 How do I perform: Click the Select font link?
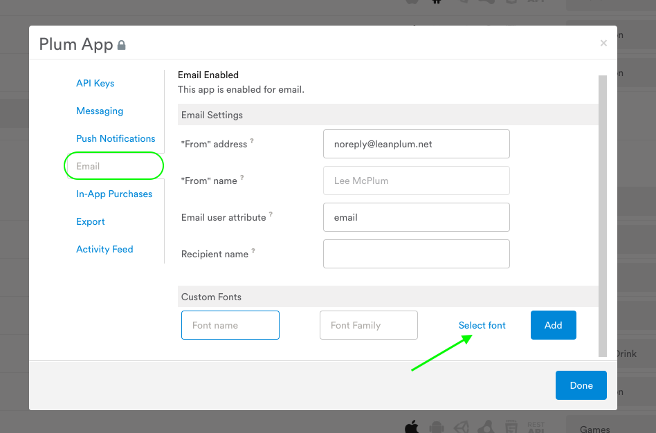click(x=482, y=325)
